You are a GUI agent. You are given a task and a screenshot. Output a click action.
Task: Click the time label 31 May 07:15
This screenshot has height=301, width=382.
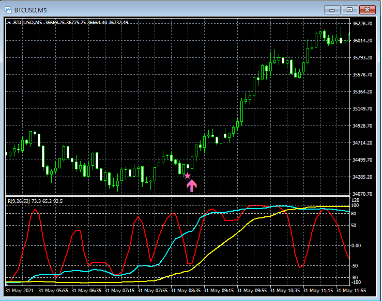point(119,291)
